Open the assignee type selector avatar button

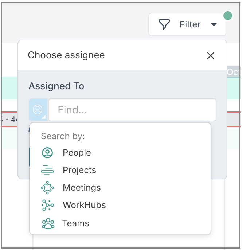tap(38, 110)
